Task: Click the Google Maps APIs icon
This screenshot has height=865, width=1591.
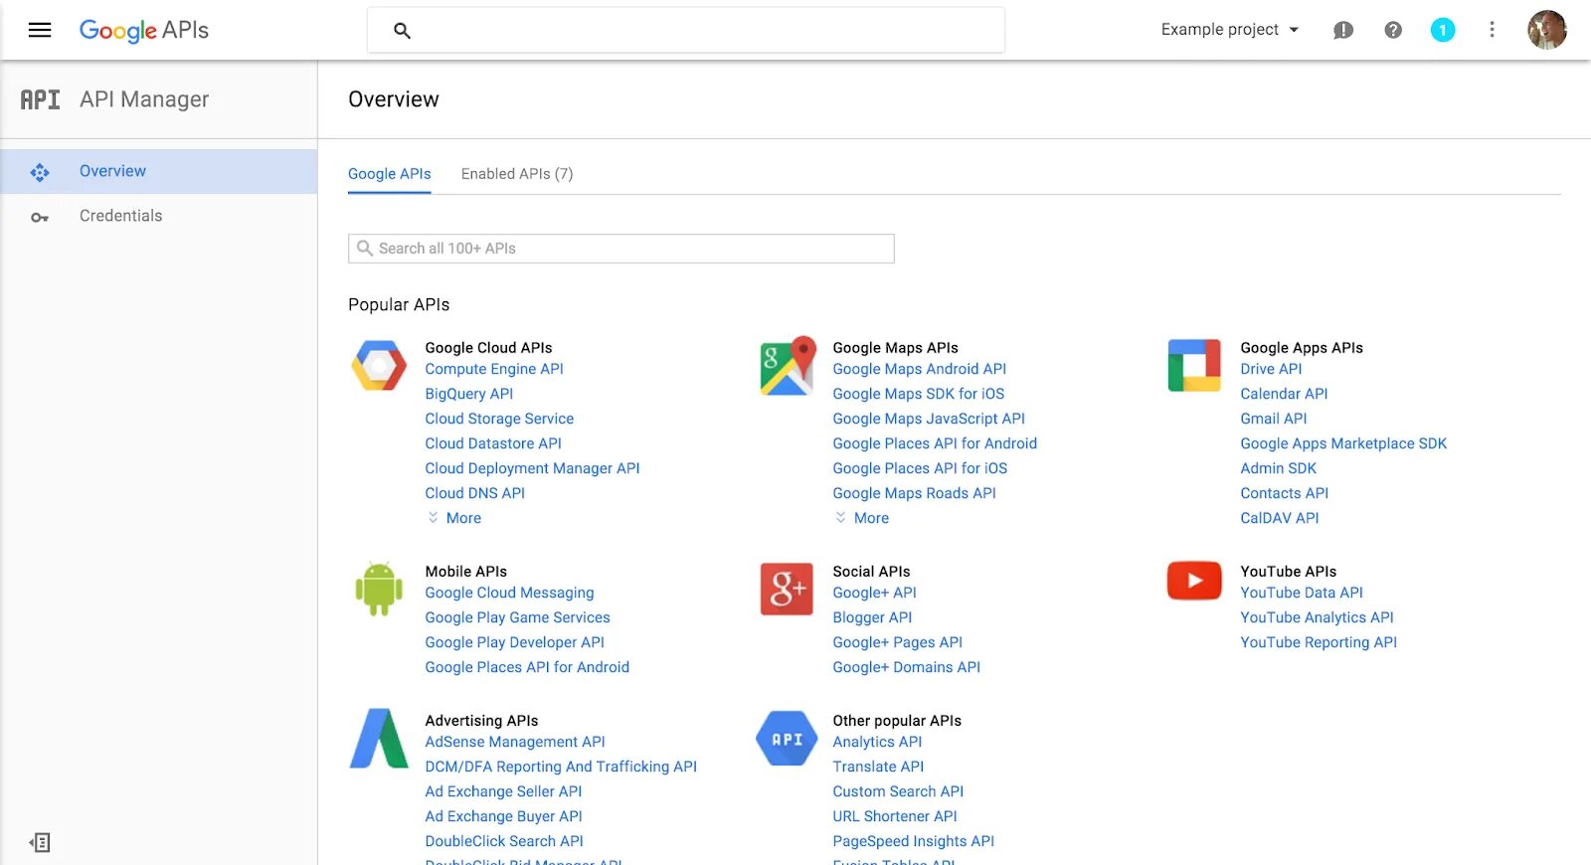Action: tap(788, 366)
